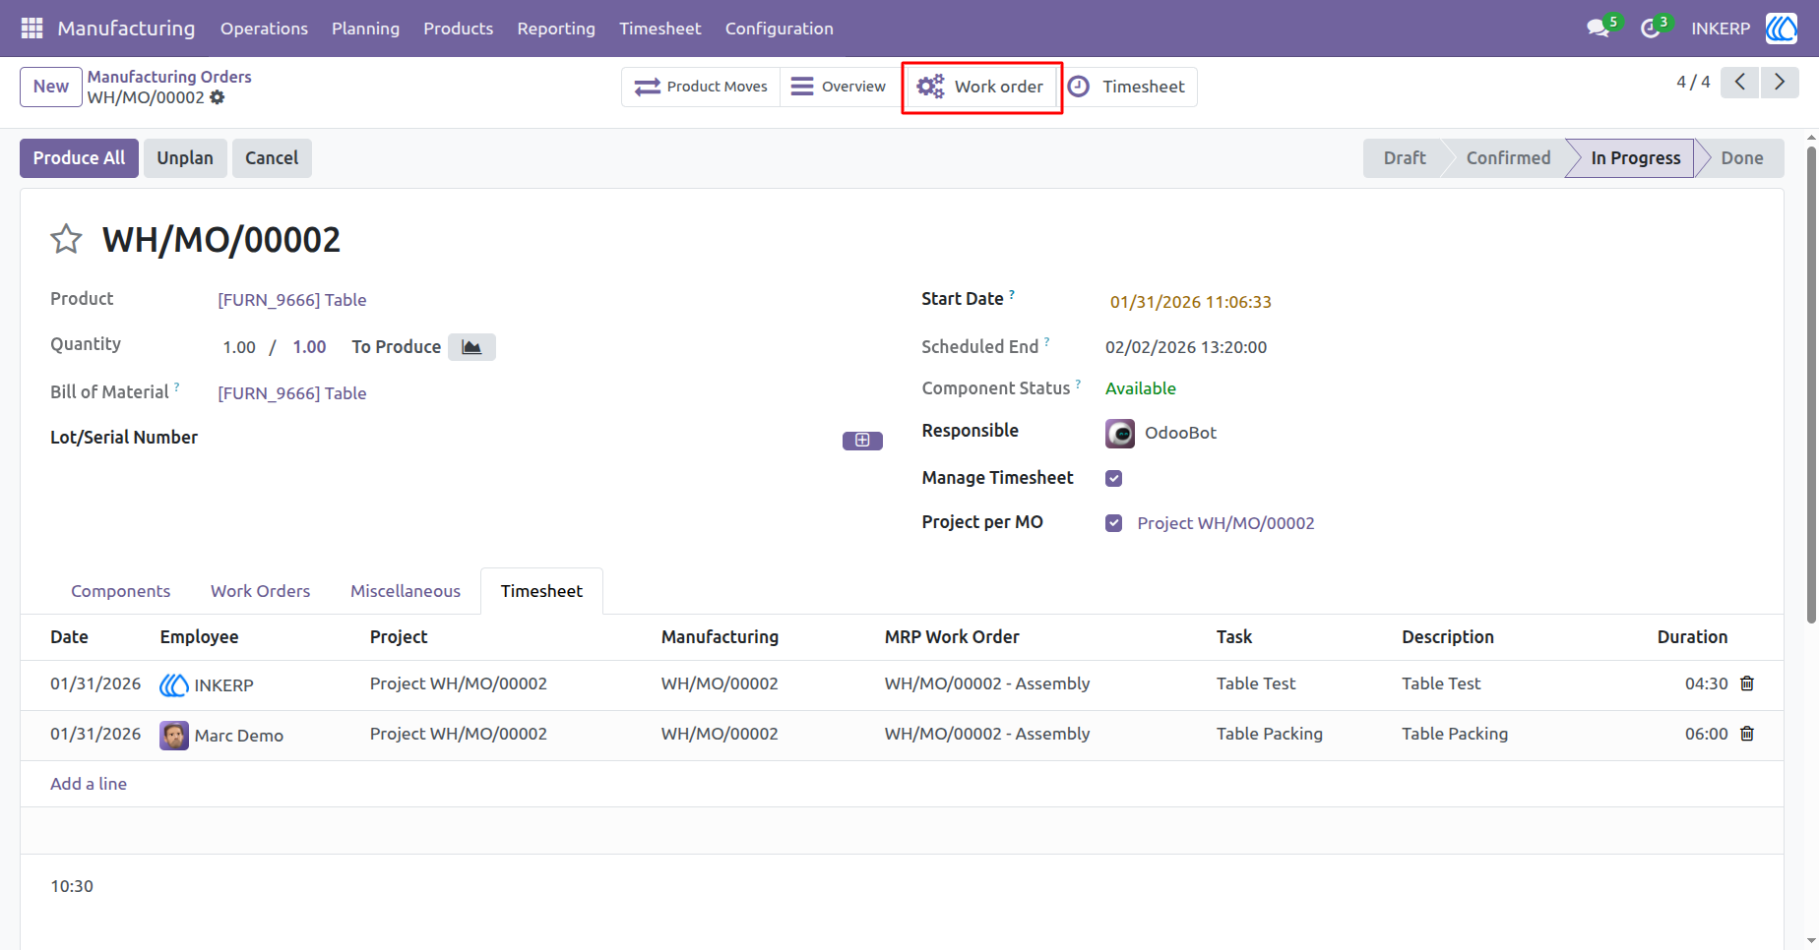Mark WH/MO/00002 as favorite with the star
1819x950 pixels.
(x=66, y=239)
